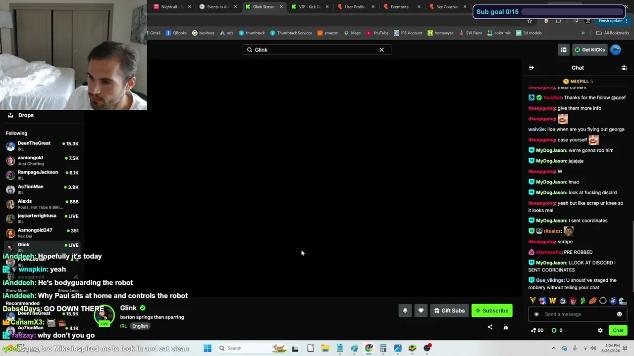This screenshot has height=356, width=634.
Task: Click the channel points 60 counter
Action: tap(537, 330)
